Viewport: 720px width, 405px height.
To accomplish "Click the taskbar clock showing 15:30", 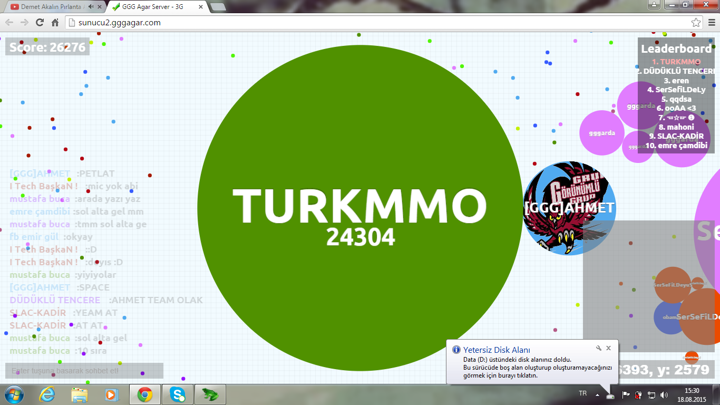I will click(x=692, y=394).
